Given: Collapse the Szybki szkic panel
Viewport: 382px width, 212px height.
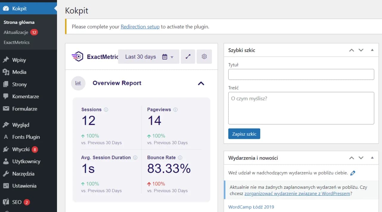Looking at the screenshot, I should coord(372,50).
